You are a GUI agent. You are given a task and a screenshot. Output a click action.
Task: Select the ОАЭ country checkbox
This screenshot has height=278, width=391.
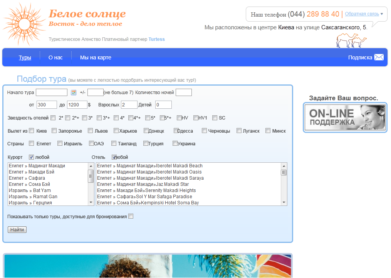tap(92, 143)
